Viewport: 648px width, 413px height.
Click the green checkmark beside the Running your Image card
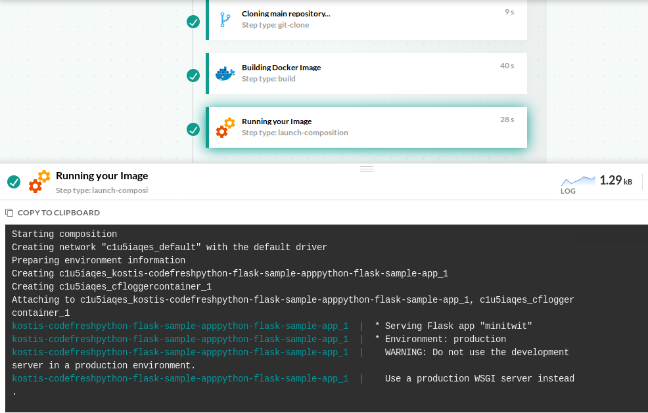tap(193, 129)
